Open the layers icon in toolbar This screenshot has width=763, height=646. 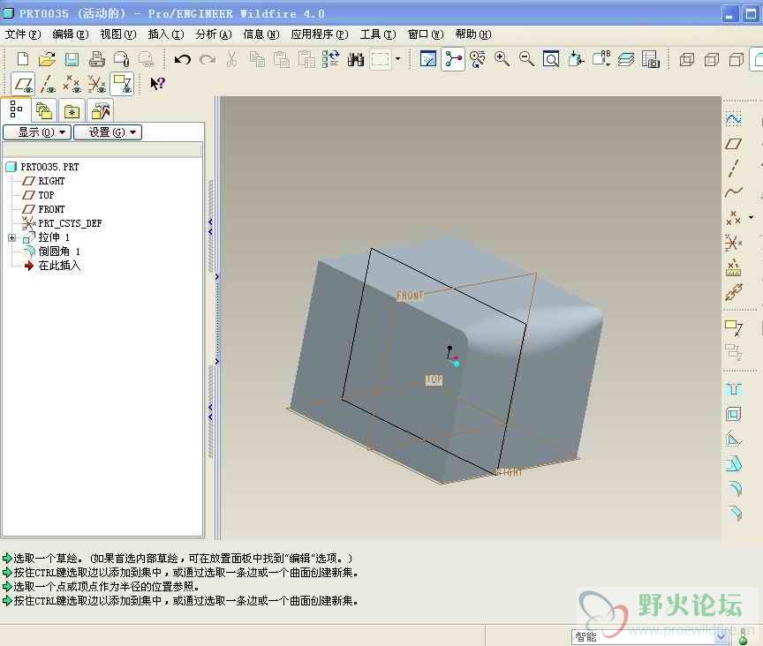[626, 59]
